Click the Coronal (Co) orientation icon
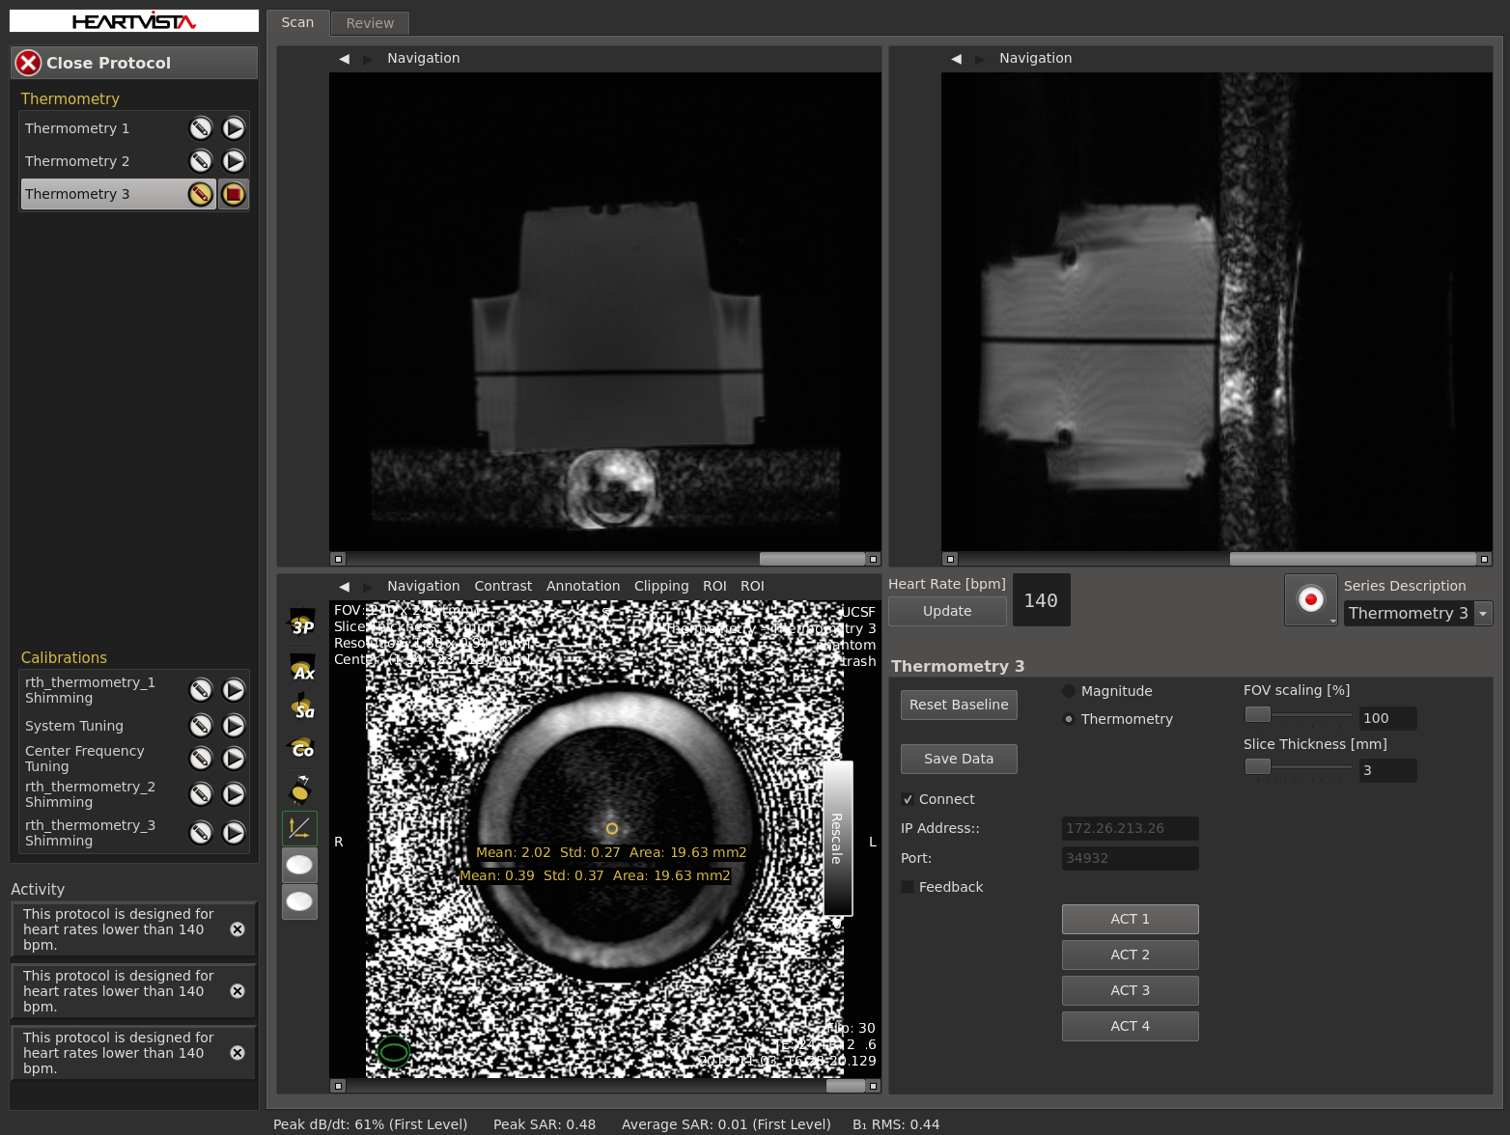 click(x=302, y=747)
